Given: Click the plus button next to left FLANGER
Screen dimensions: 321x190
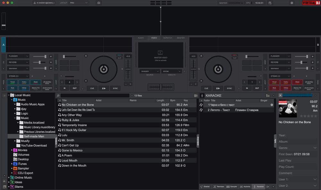Looking at the screenshot, I should (x=51, y=56).
